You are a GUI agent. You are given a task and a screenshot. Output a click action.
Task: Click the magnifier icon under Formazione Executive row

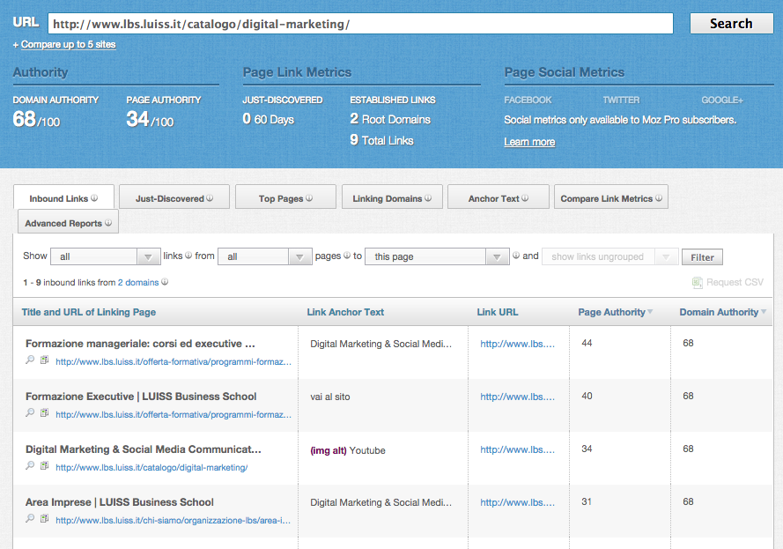click(x=30, y=412)
